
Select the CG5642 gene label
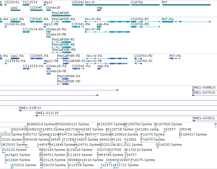click(78, 2)
